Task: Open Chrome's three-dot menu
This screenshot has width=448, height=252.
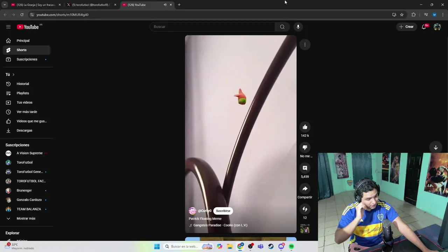Action: [x=443, y=15]
